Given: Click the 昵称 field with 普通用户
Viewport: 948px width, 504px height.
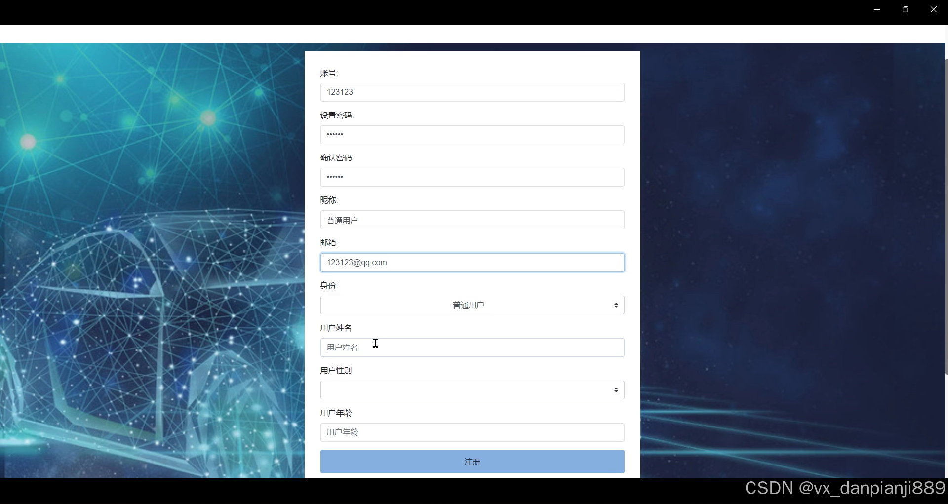Looking at the screenshot, I should click(x=472, y=220).
